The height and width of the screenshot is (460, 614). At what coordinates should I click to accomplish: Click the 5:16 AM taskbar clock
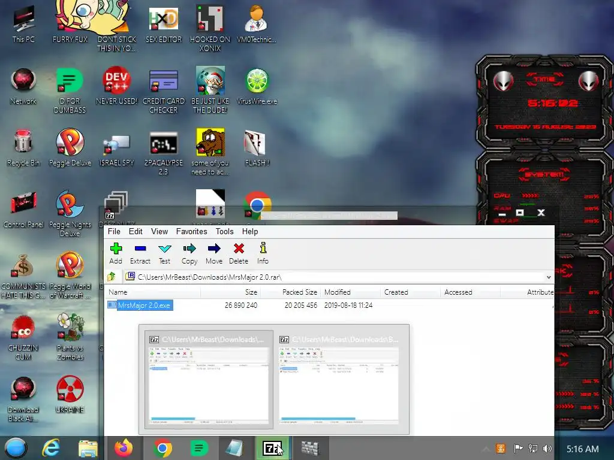583,449
